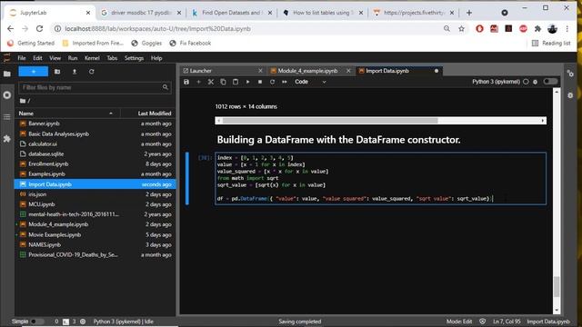Image resolution: width=582 pixels, height=327 pixels.
Task: Upload files icon in file browser
Action: (75, 72)
